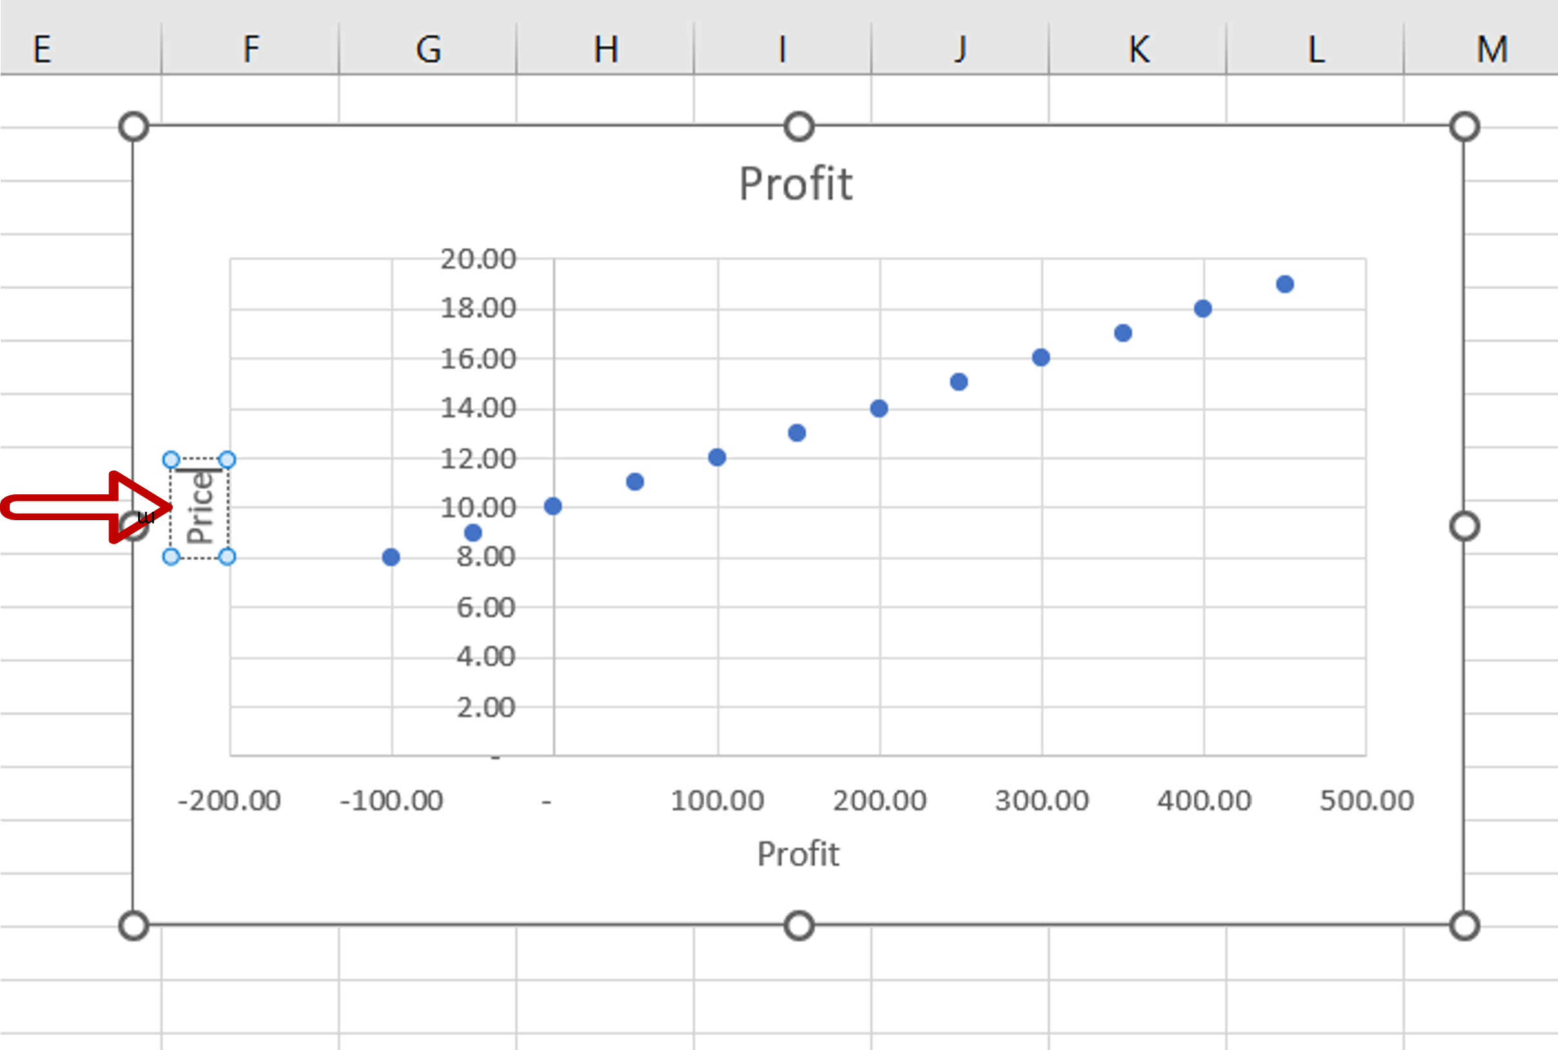Select the data point at price 12
This screenshot has width=1558, height=1050.
pos(717,458)
